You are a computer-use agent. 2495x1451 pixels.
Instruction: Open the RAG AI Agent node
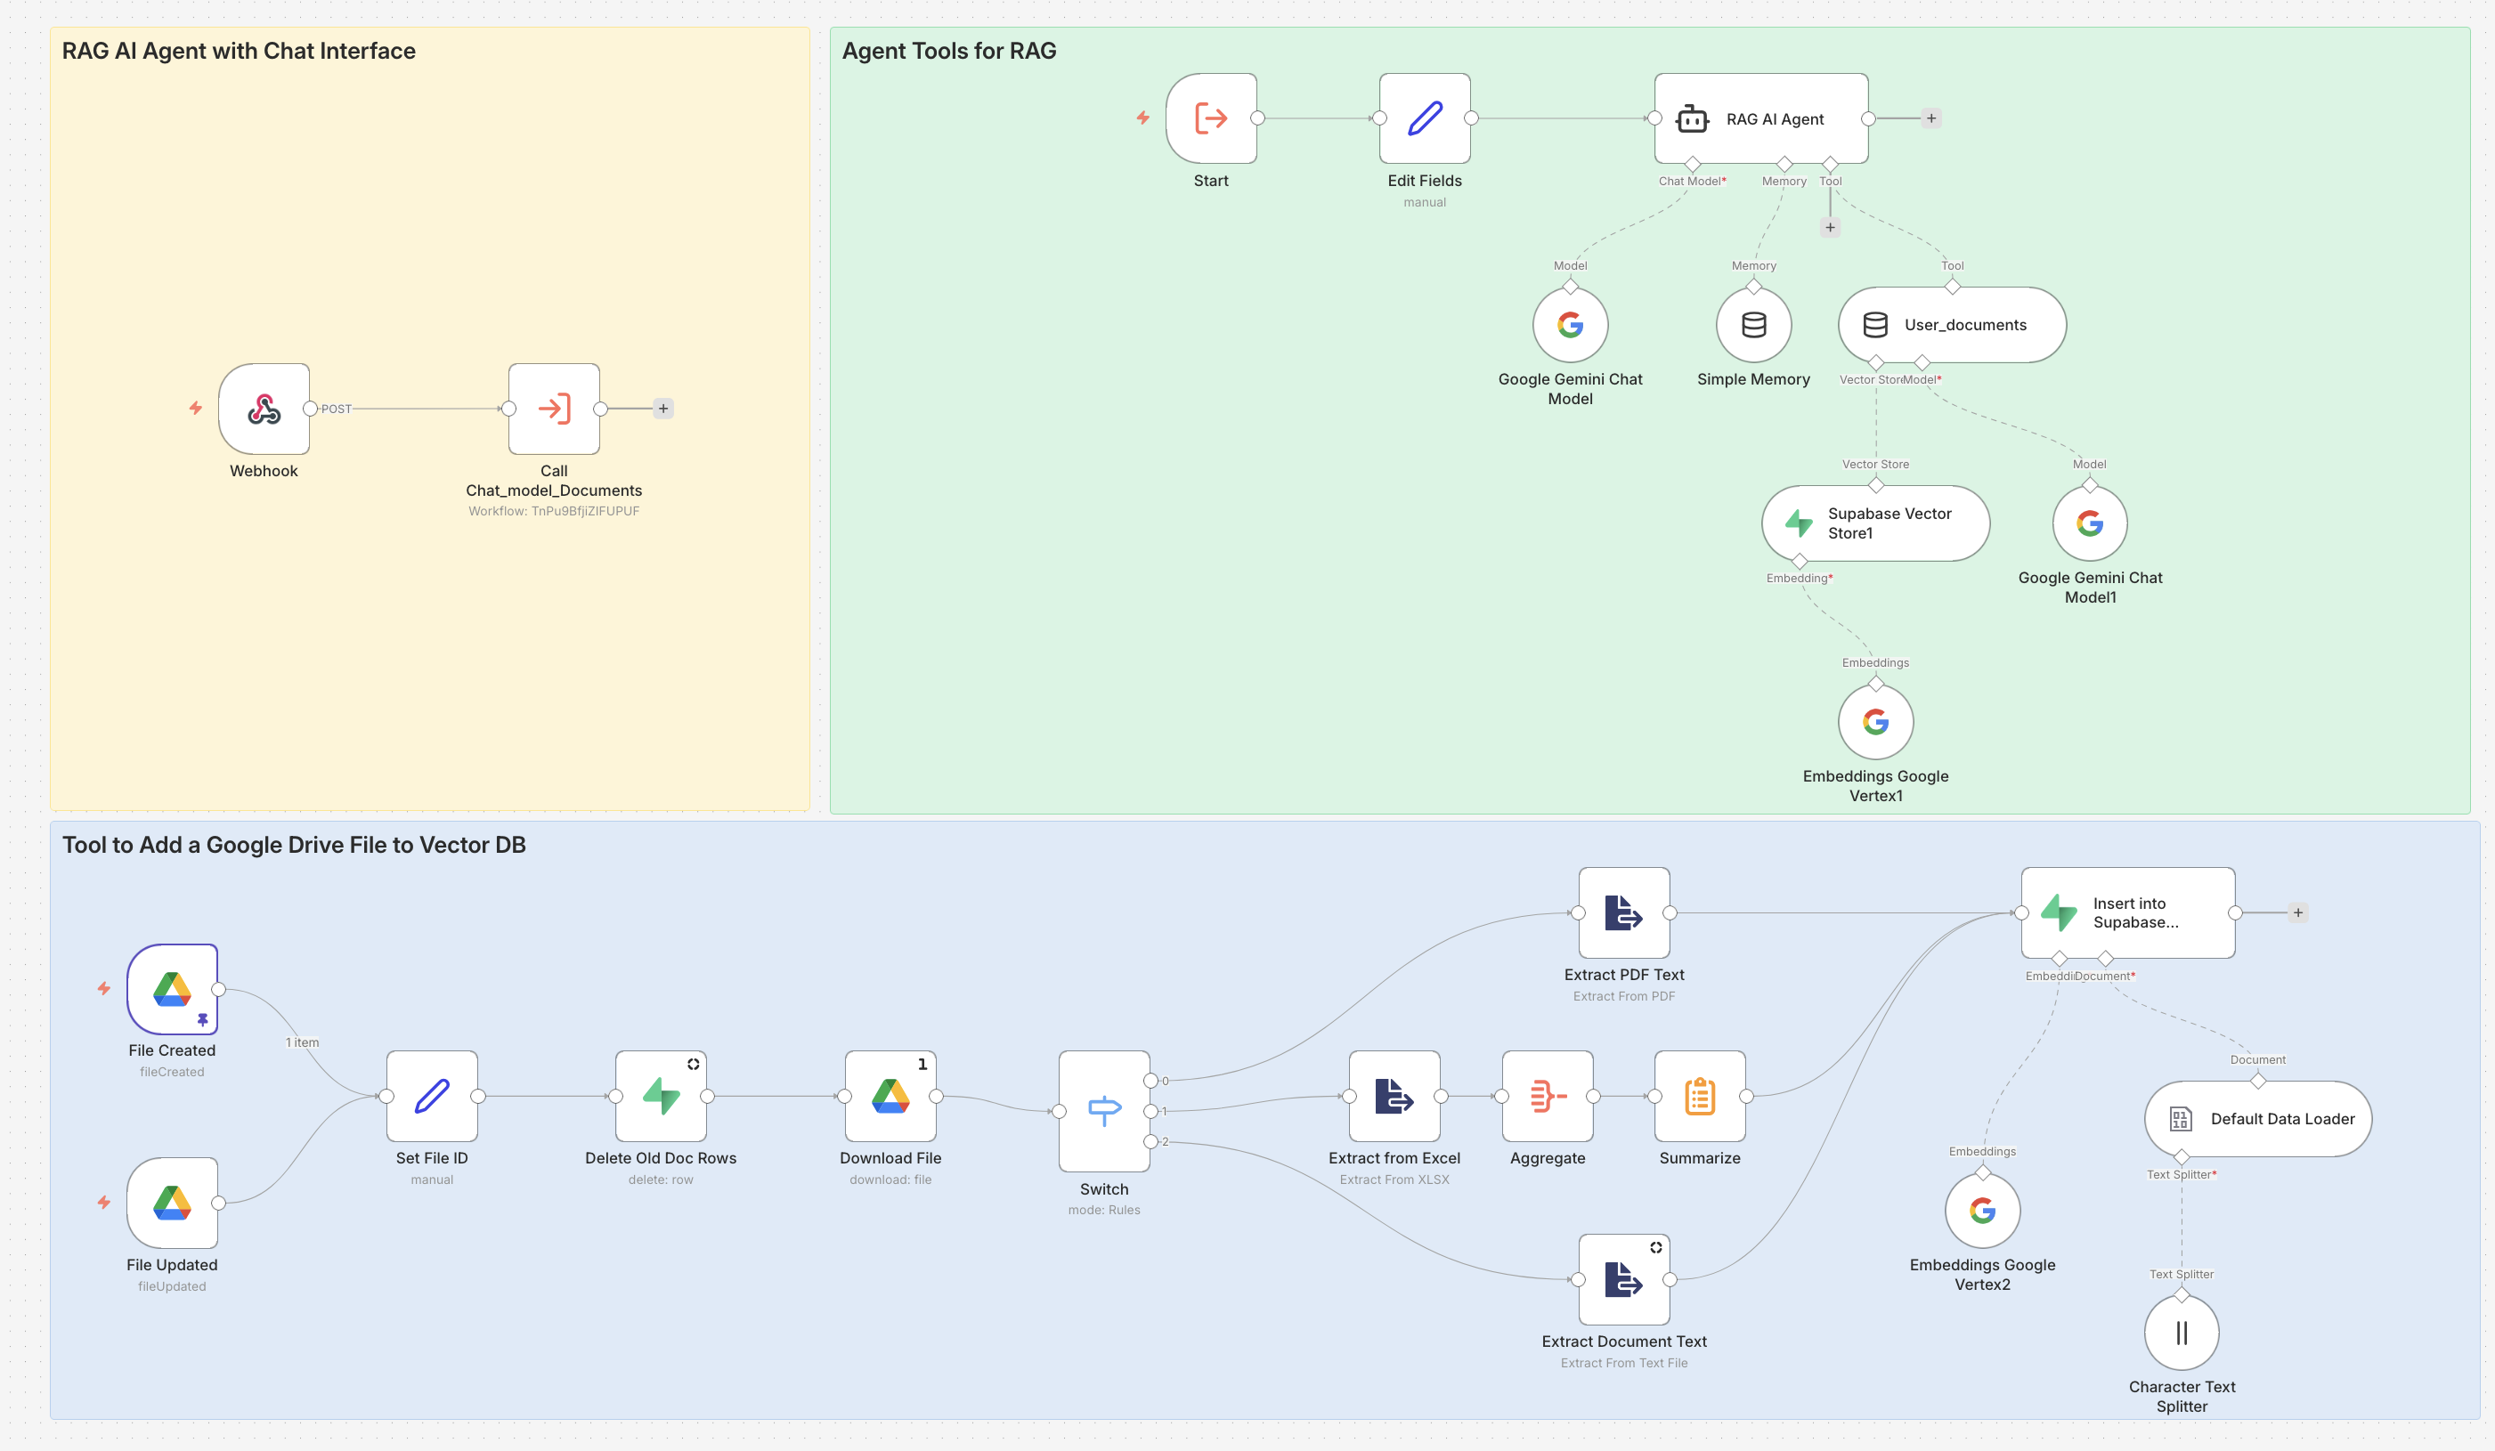[x=1760, y=118]
